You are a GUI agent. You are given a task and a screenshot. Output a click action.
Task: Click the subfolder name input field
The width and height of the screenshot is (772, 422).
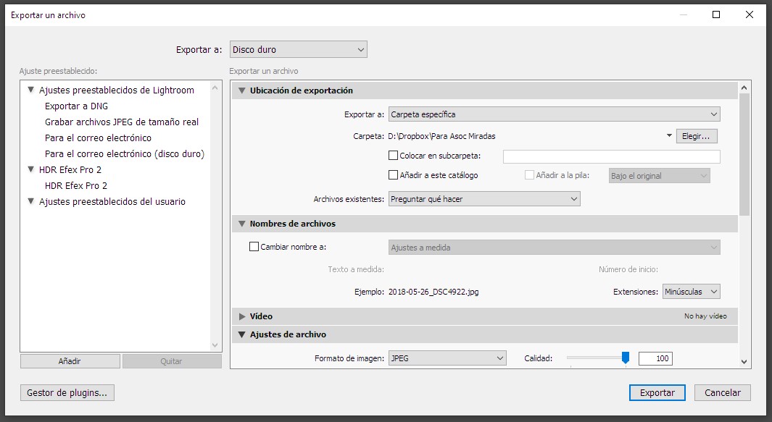612,156
